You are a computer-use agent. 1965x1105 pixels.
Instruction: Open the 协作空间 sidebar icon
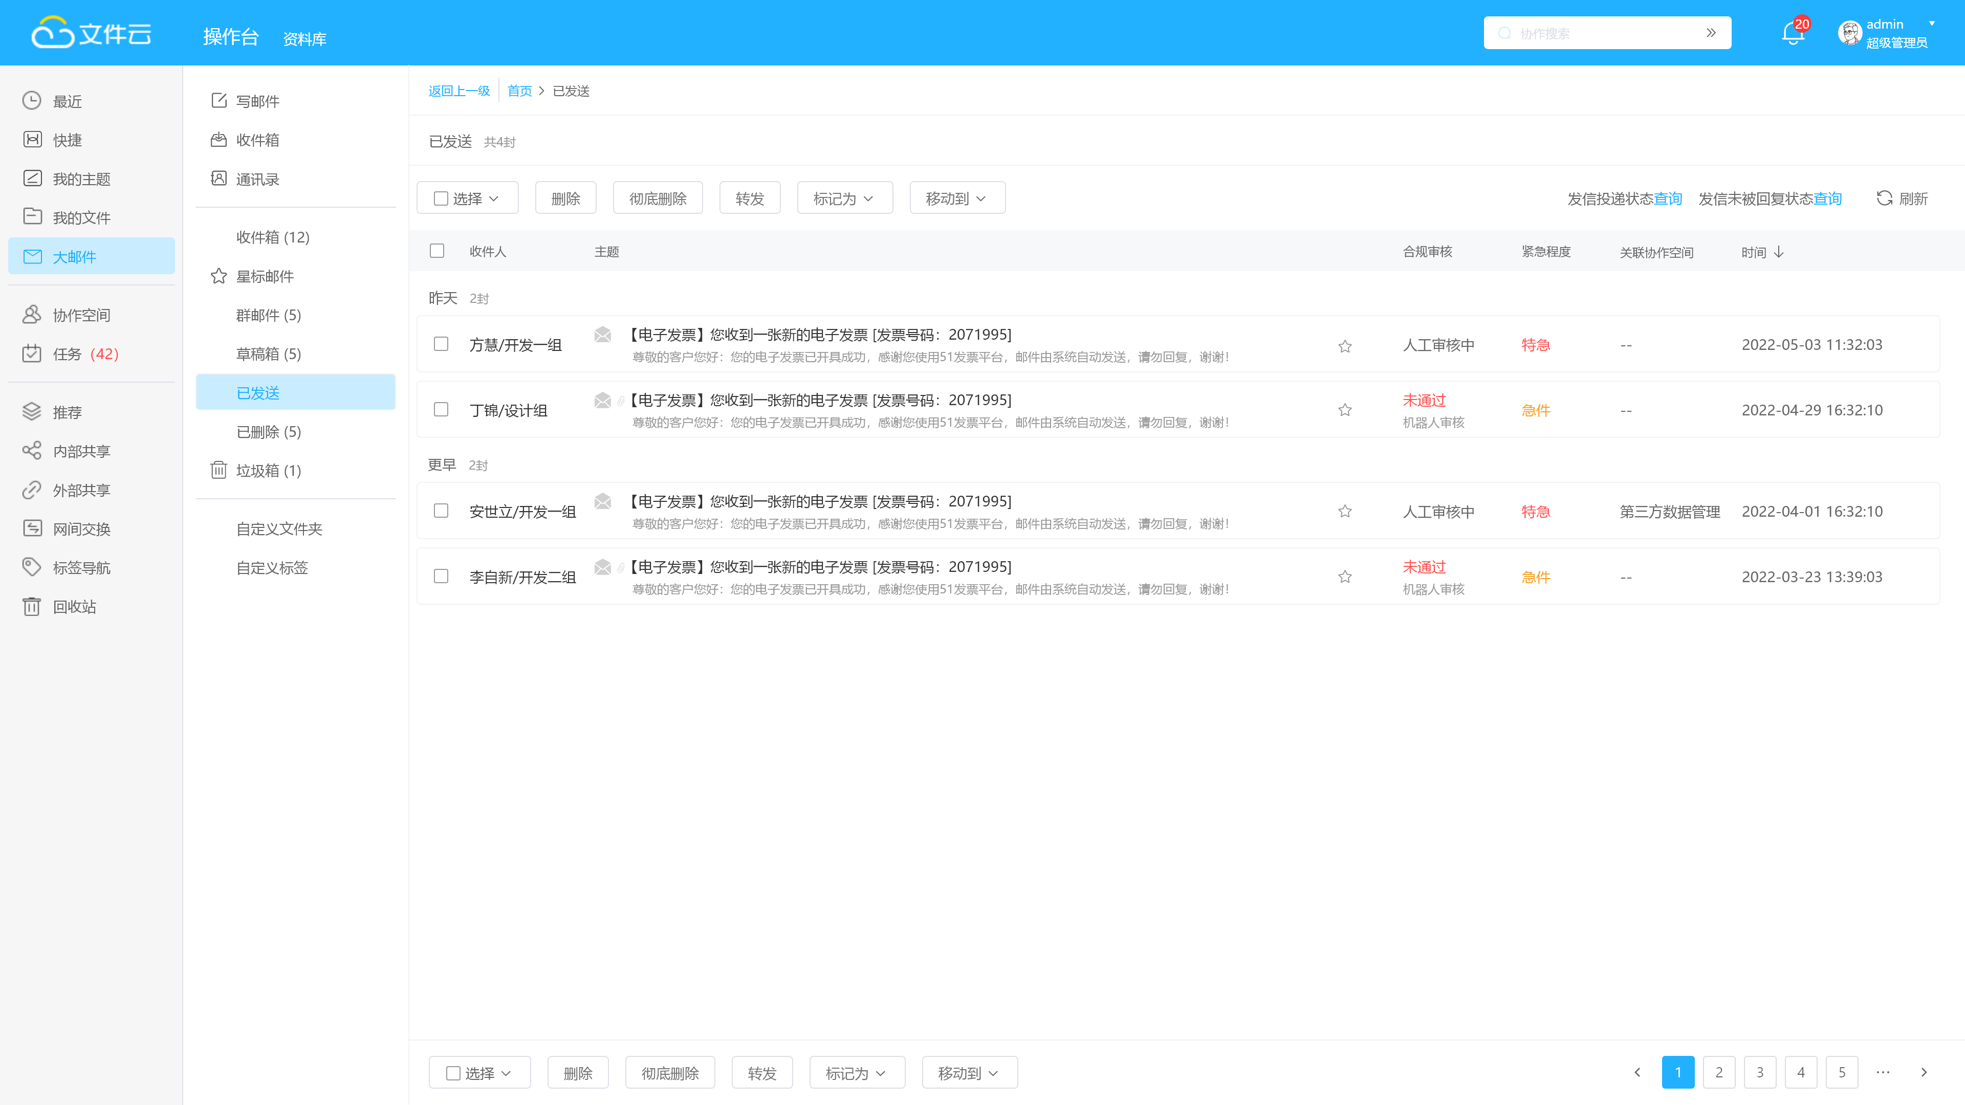pos(31,314)
